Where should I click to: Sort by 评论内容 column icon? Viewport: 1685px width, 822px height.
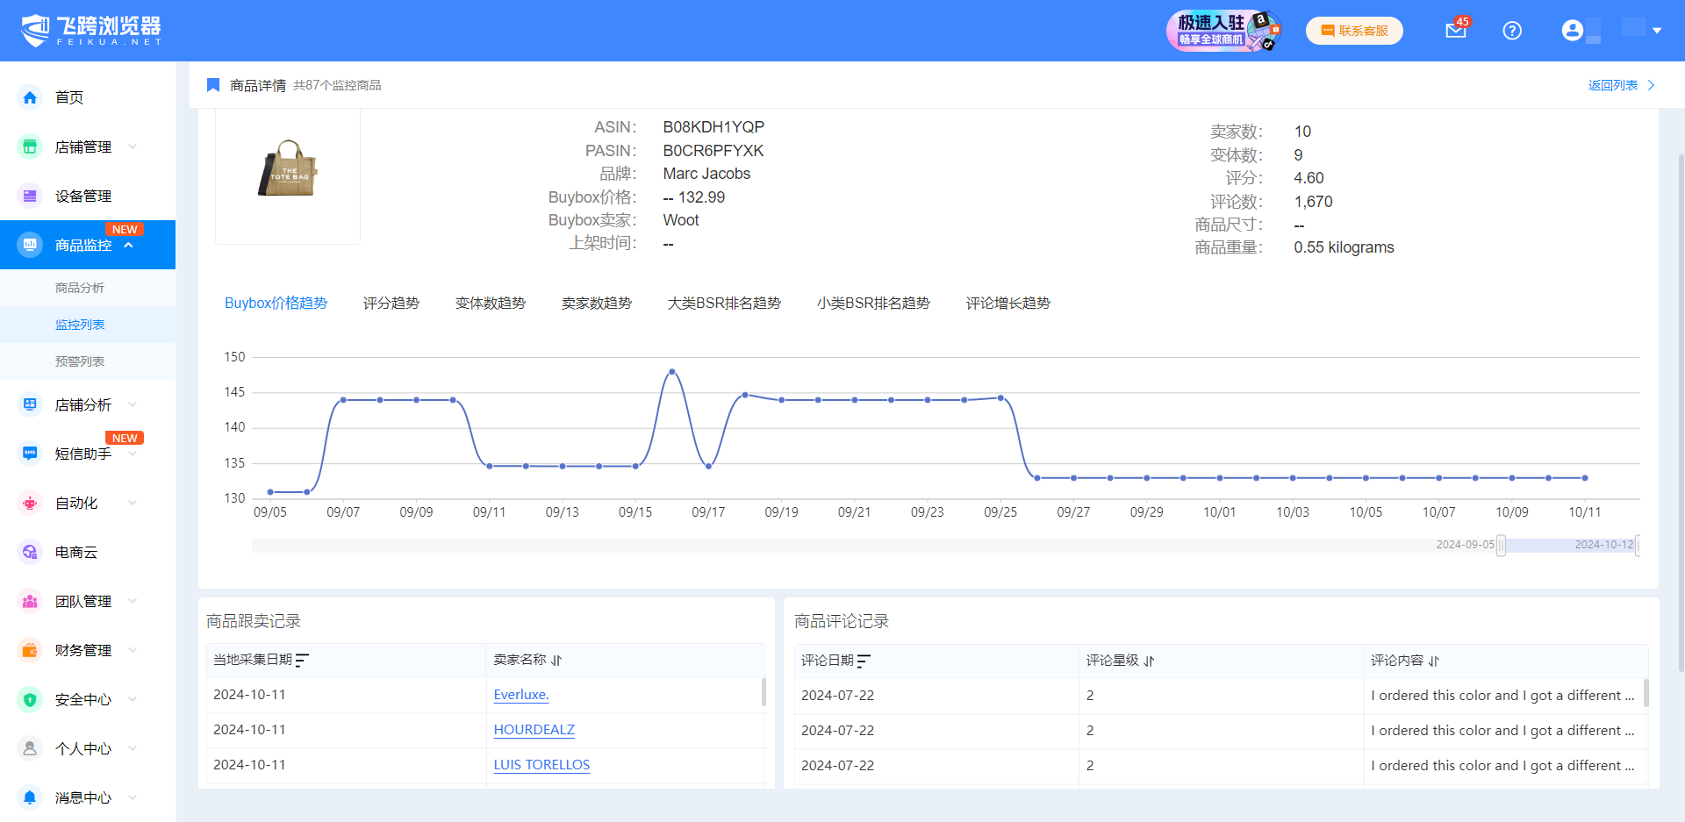click(x=1434, y=661)
